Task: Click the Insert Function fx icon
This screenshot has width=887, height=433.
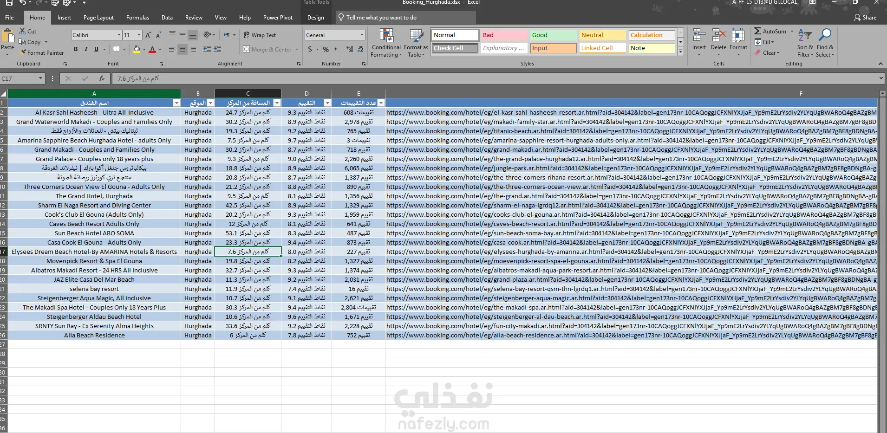Action: point(102,78)
